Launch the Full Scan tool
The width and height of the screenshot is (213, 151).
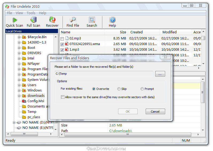33,22
